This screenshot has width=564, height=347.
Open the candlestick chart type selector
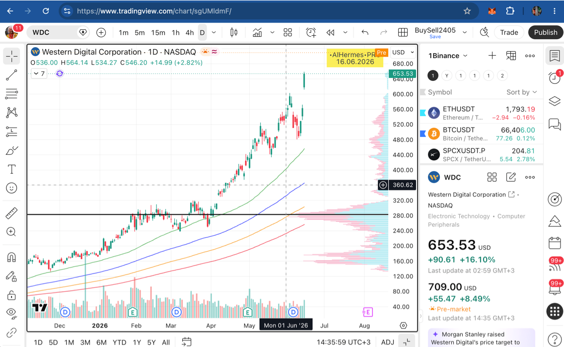click(x=234, y=32)
